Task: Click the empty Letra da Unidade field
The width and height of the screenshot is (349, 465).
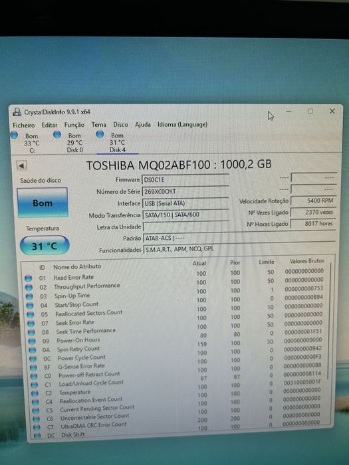Action: [185, 227]
